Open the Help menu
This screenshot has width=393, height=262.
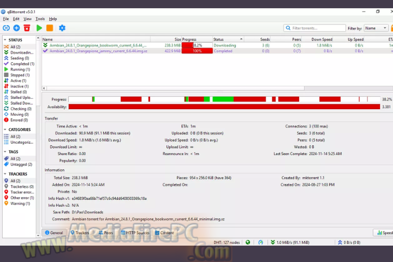(53, 19)
